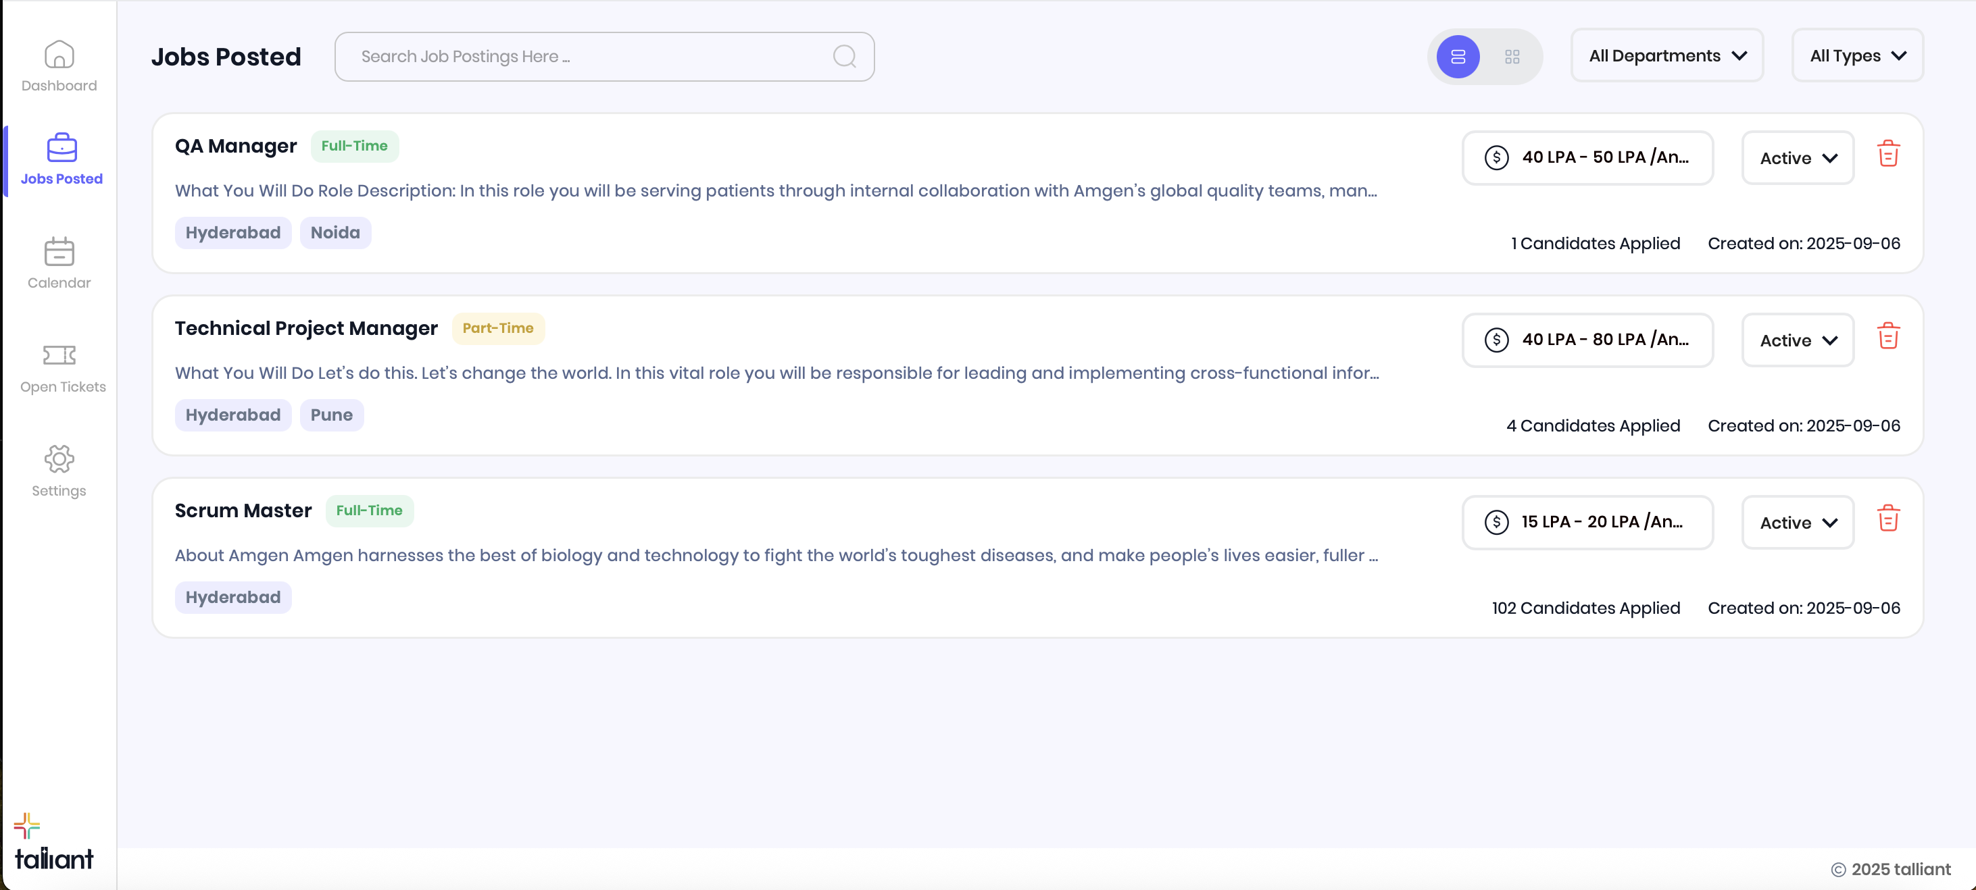Screen dimensions: 1976x890
Task: Select Jobs Posted sidebar tab
Action: click(x=61, y=159)
